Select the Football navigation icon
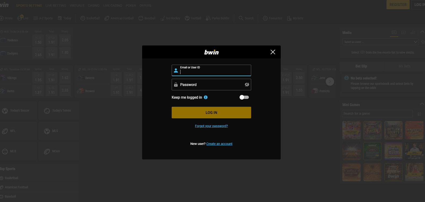The image size is (425, 202). (187, 18)
